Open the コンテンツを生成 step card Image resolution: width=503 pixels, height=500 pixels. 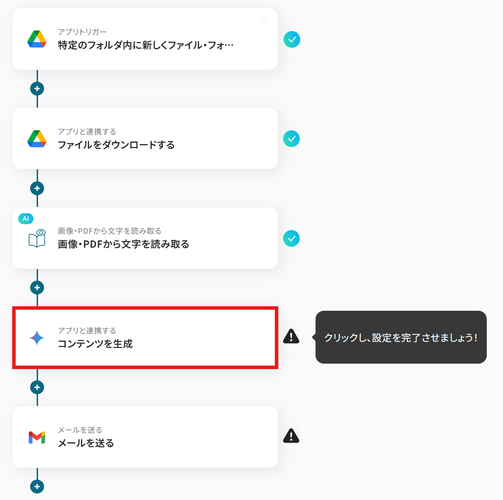tap(145, 338)
